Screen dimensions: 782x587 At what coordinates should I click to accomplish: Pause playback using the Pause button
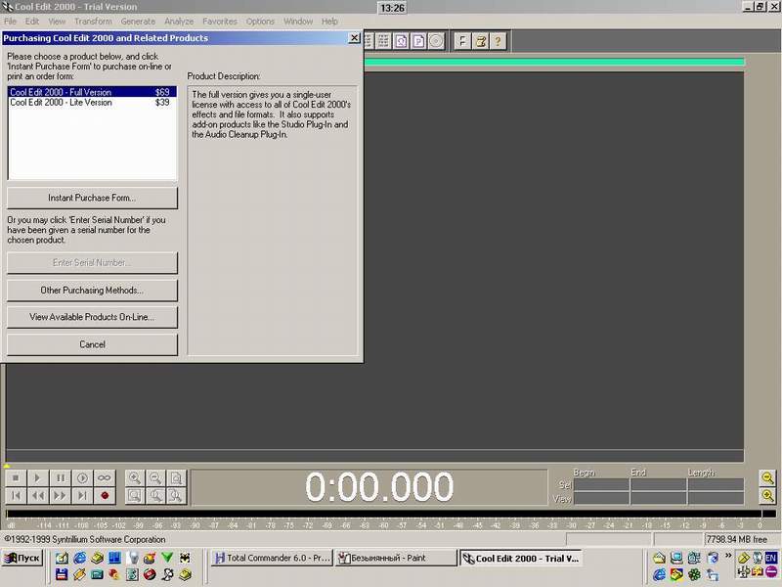tap(61, 478)
